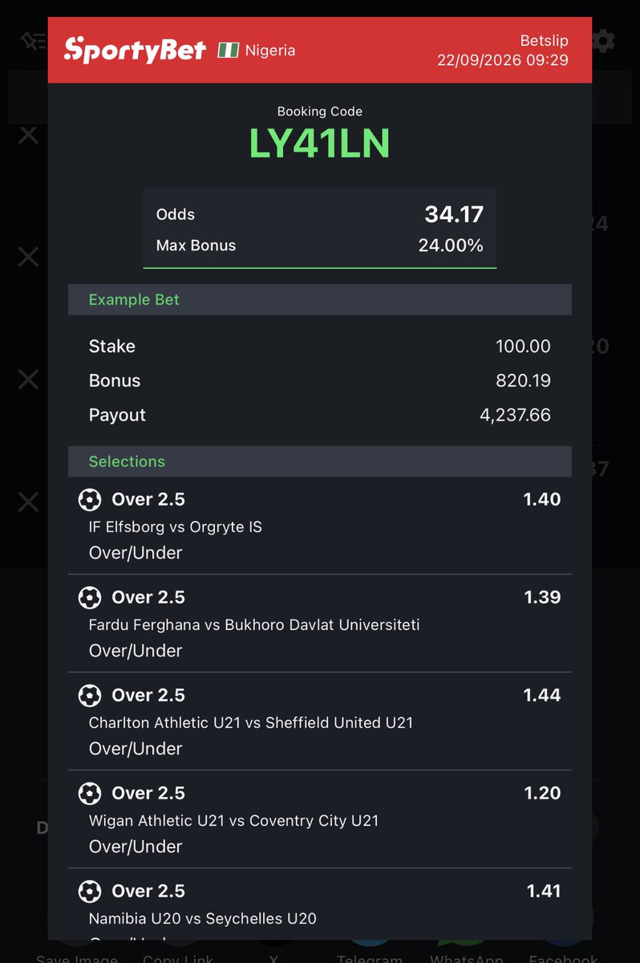Click the Nigeria flag icon
The width and height of the screenshot is (640, 963).
point(229,51)
